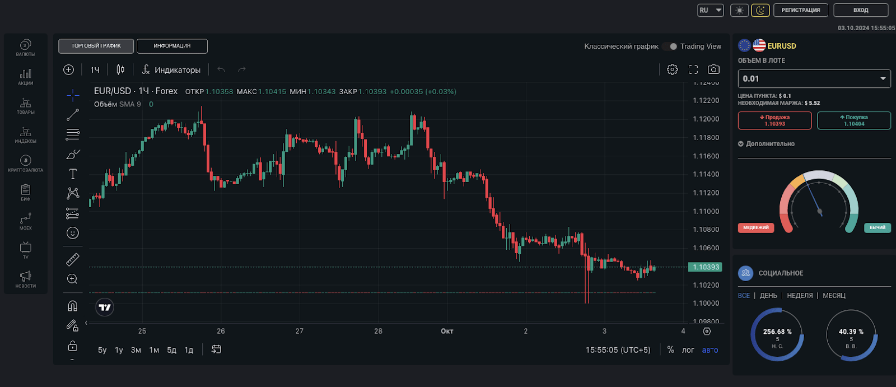
Task: Open the Валюты section in sidebar
Action: pos(25,48)
